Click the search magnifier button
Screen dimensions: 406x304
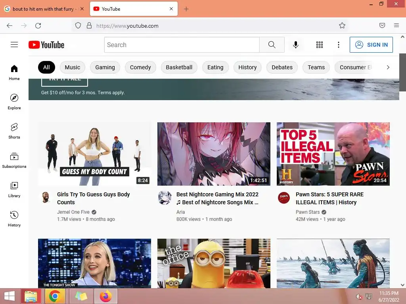[x=272, y=45]
